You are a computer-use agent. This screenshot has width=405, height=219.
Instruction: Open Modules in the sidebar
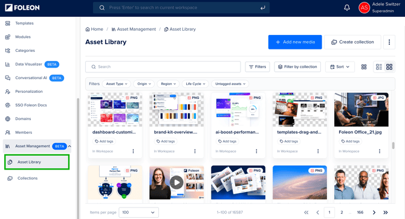tap(23, 37)
